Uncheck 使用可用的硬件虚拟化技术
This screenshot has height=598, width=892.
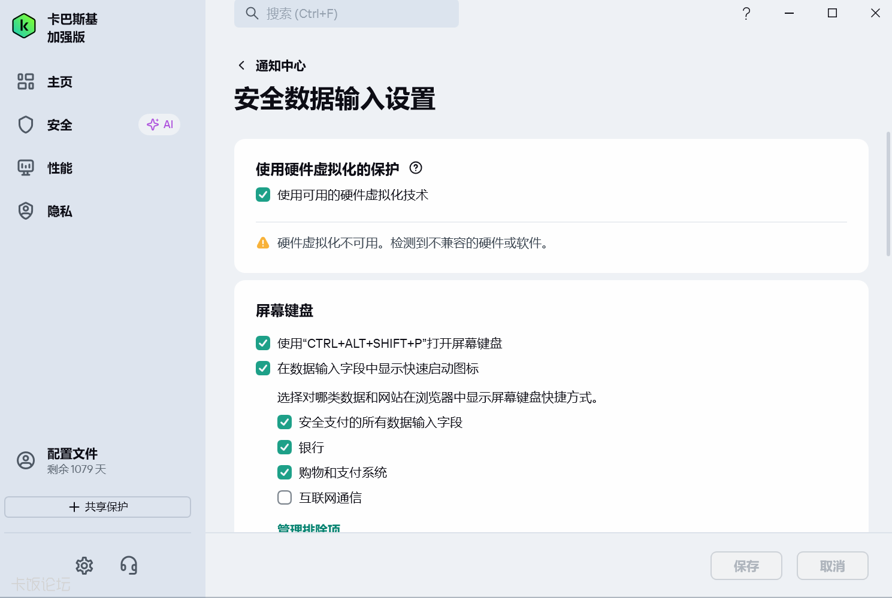(263, 195)
